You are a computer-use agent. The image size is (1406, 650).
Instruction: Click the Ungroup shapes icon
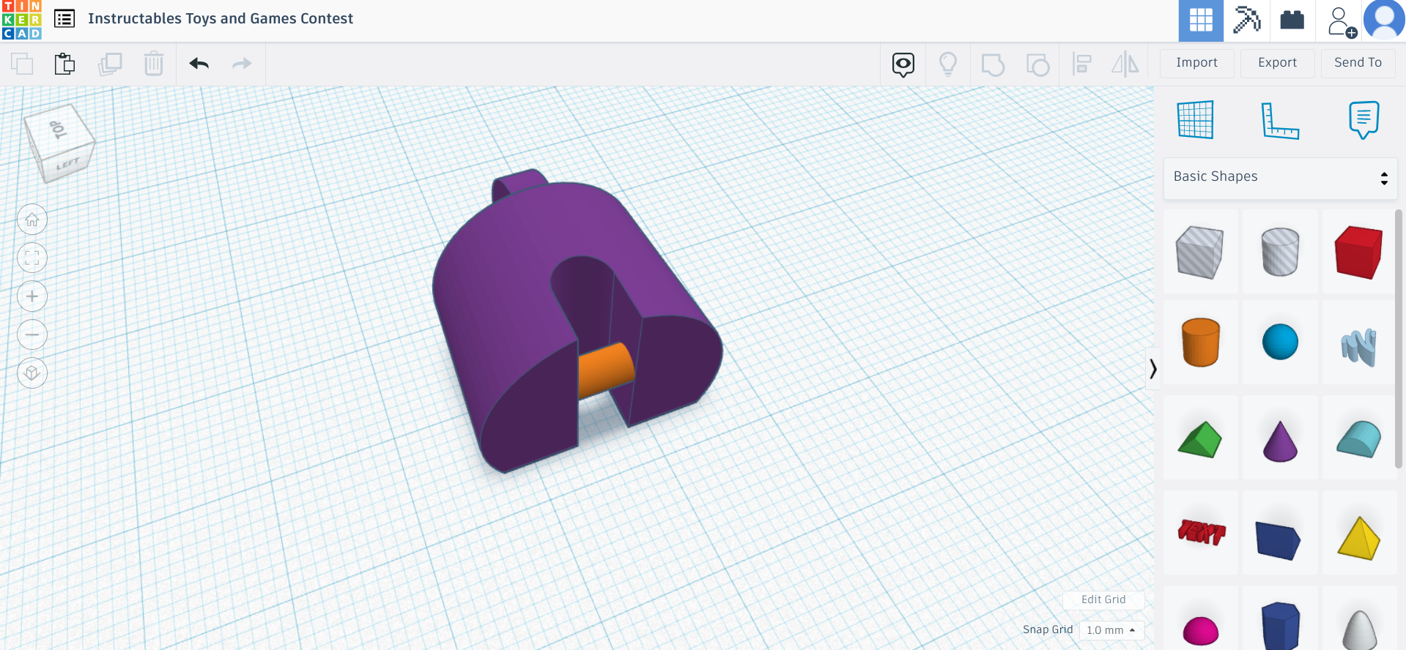point(1037,64)
